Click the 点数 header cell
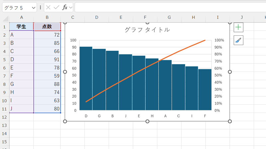 point(47,27)
